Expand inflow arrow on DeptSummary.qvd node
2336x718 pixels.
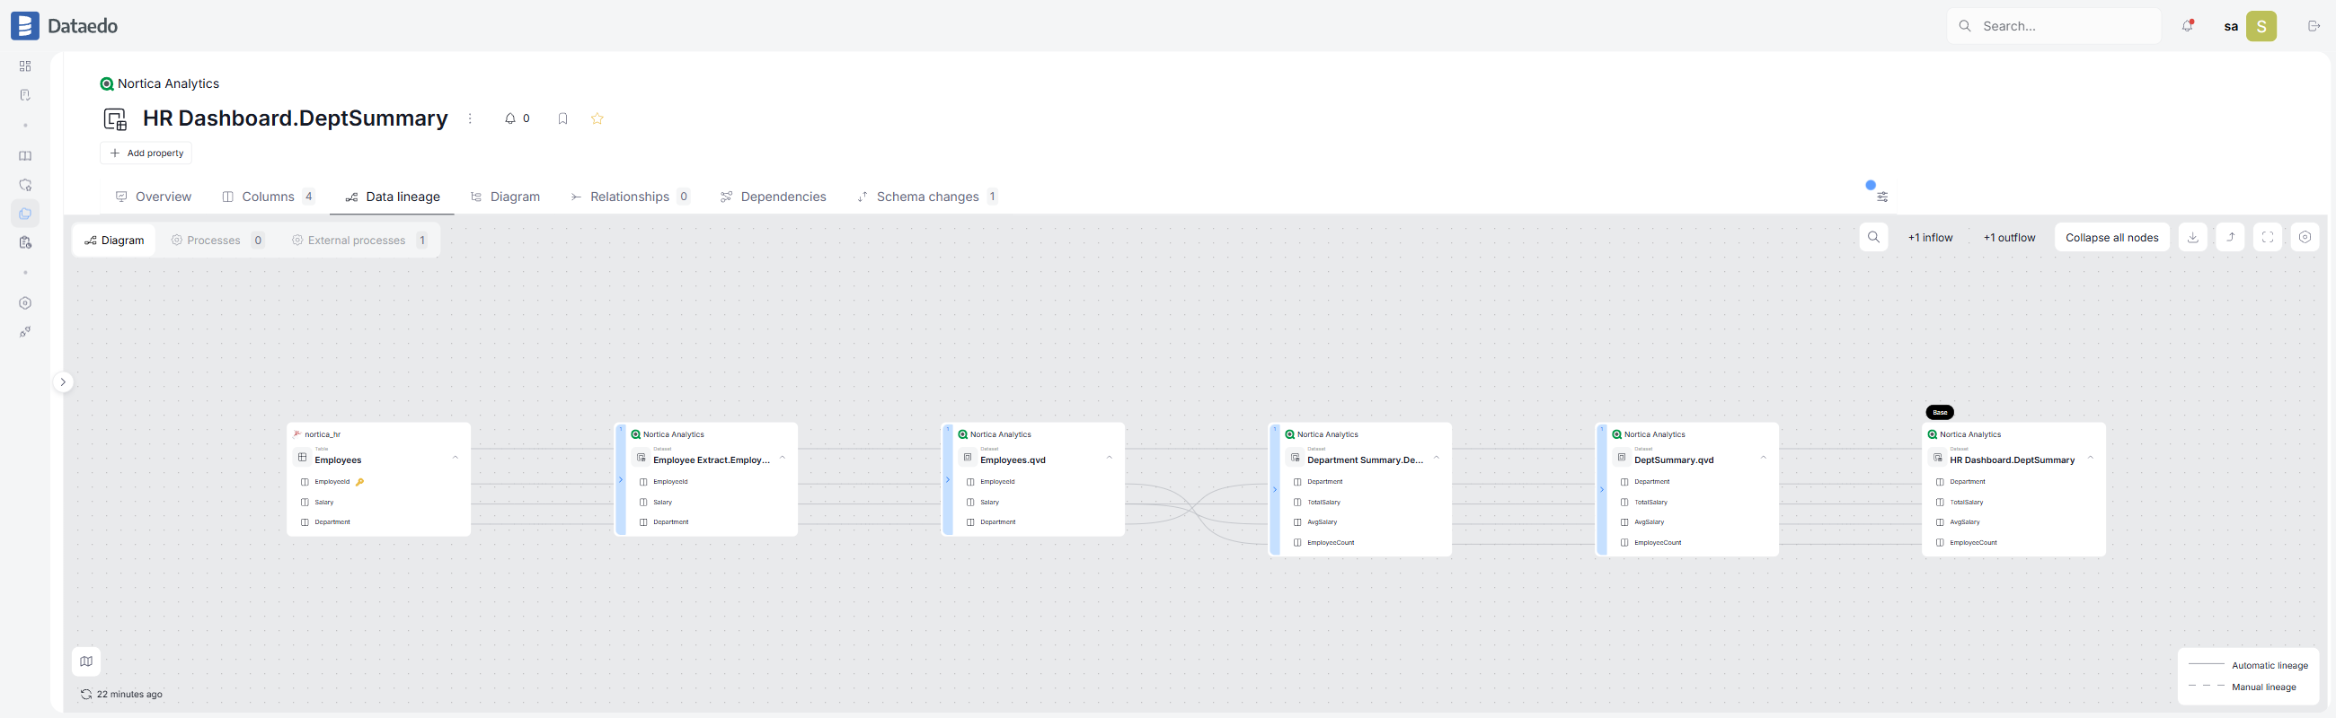pos(1601,490)
